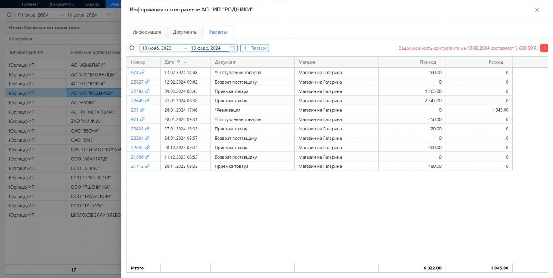Open document number 22649
553x278 pixels.
click(137, 101)
